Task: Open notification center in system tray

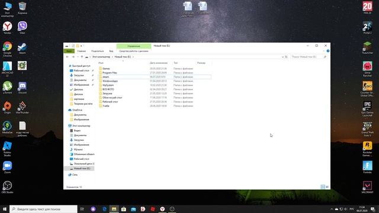Action: coord(372,209)
